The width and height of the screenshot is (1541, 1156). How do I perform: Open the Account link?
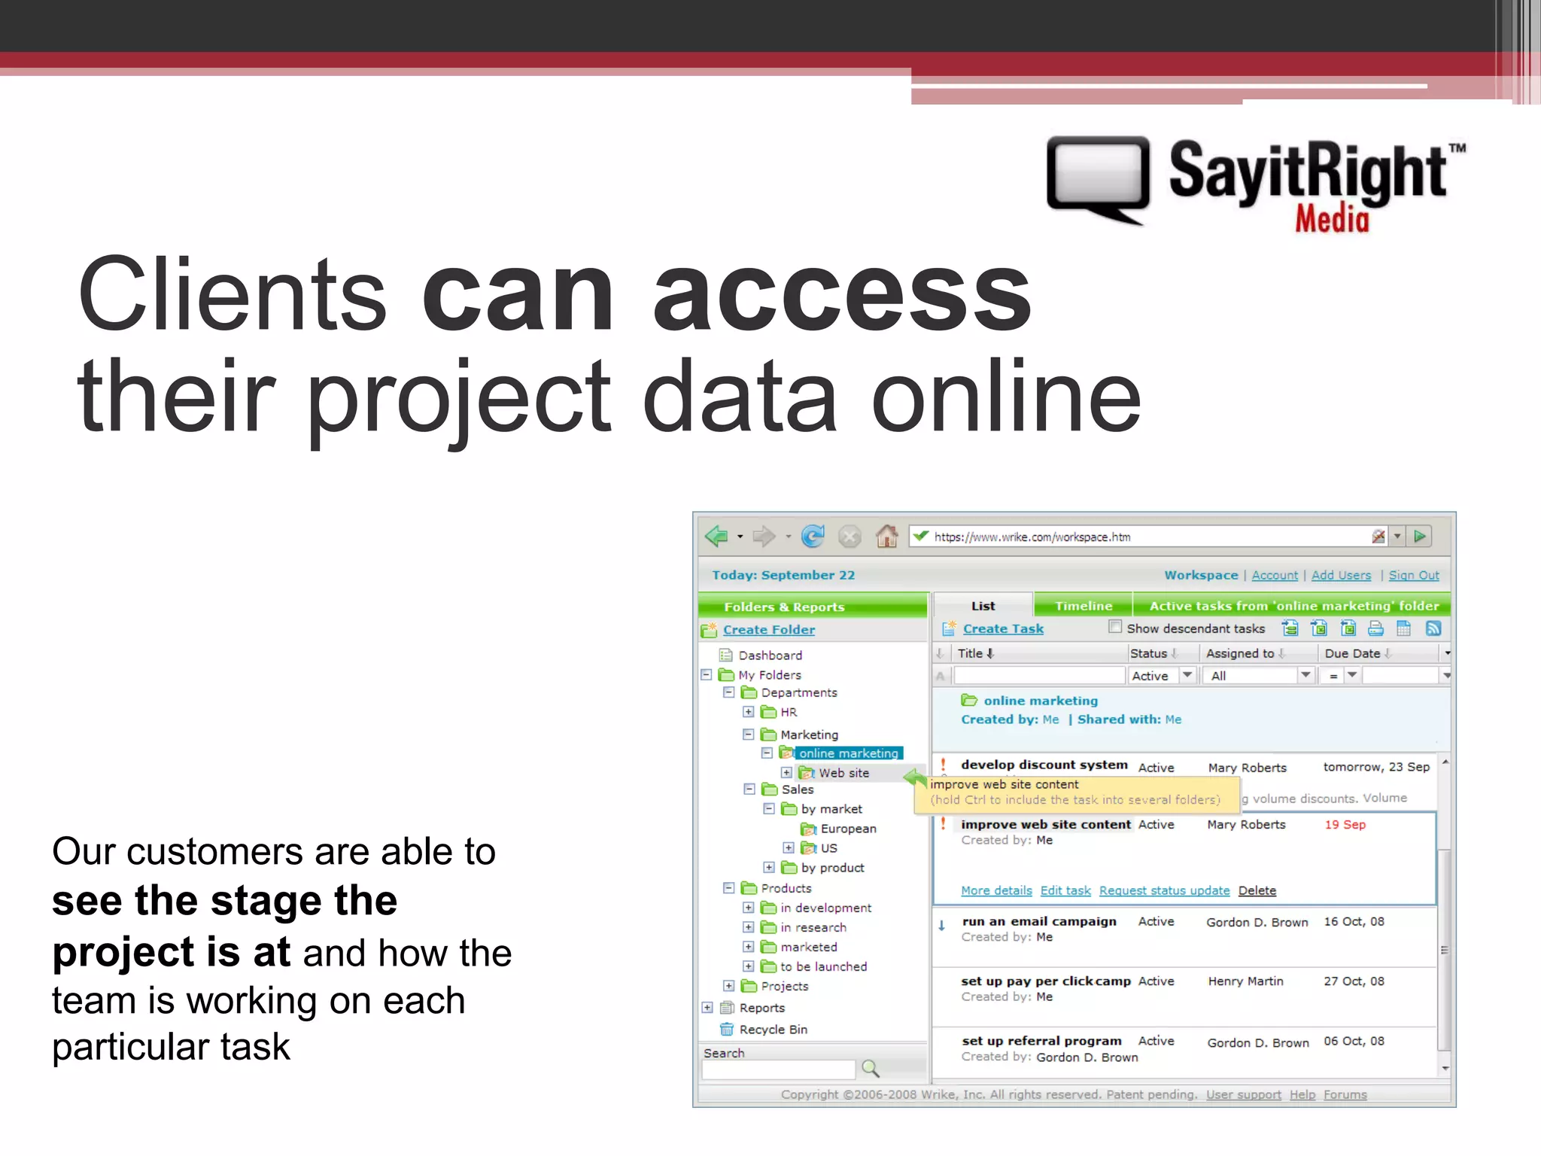1275,575
